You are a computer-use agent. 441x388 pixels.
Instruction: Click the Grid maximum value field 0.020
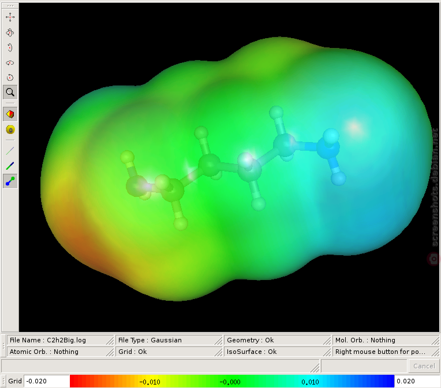(x=417, y=381)
